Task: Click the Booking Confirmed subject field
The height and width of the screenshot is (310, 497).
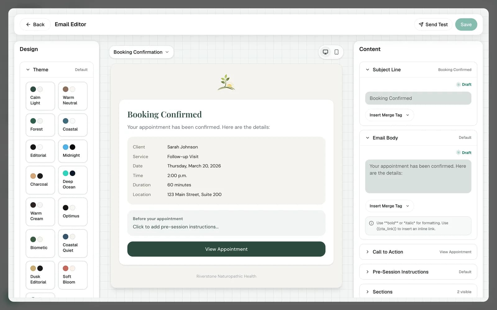Action: pos(418,98)
